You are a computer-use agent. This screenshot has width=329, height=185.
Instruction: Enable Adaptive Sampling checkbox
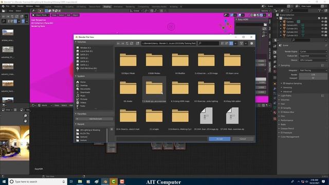(284, 83)
